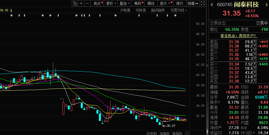Toggle fullscreen chart with the expand arrows icon
The height and width of the screenshot is (135, 269).
tap(203, 3)
